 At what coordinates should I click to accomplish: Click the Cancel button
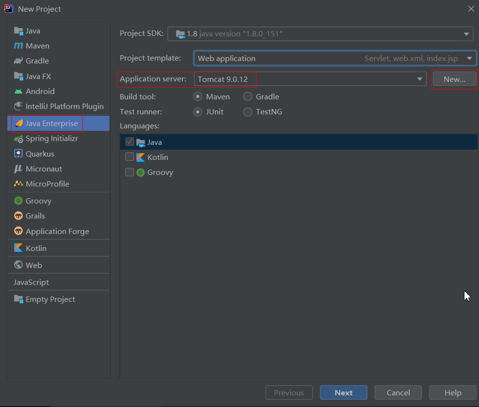(399, 392)
